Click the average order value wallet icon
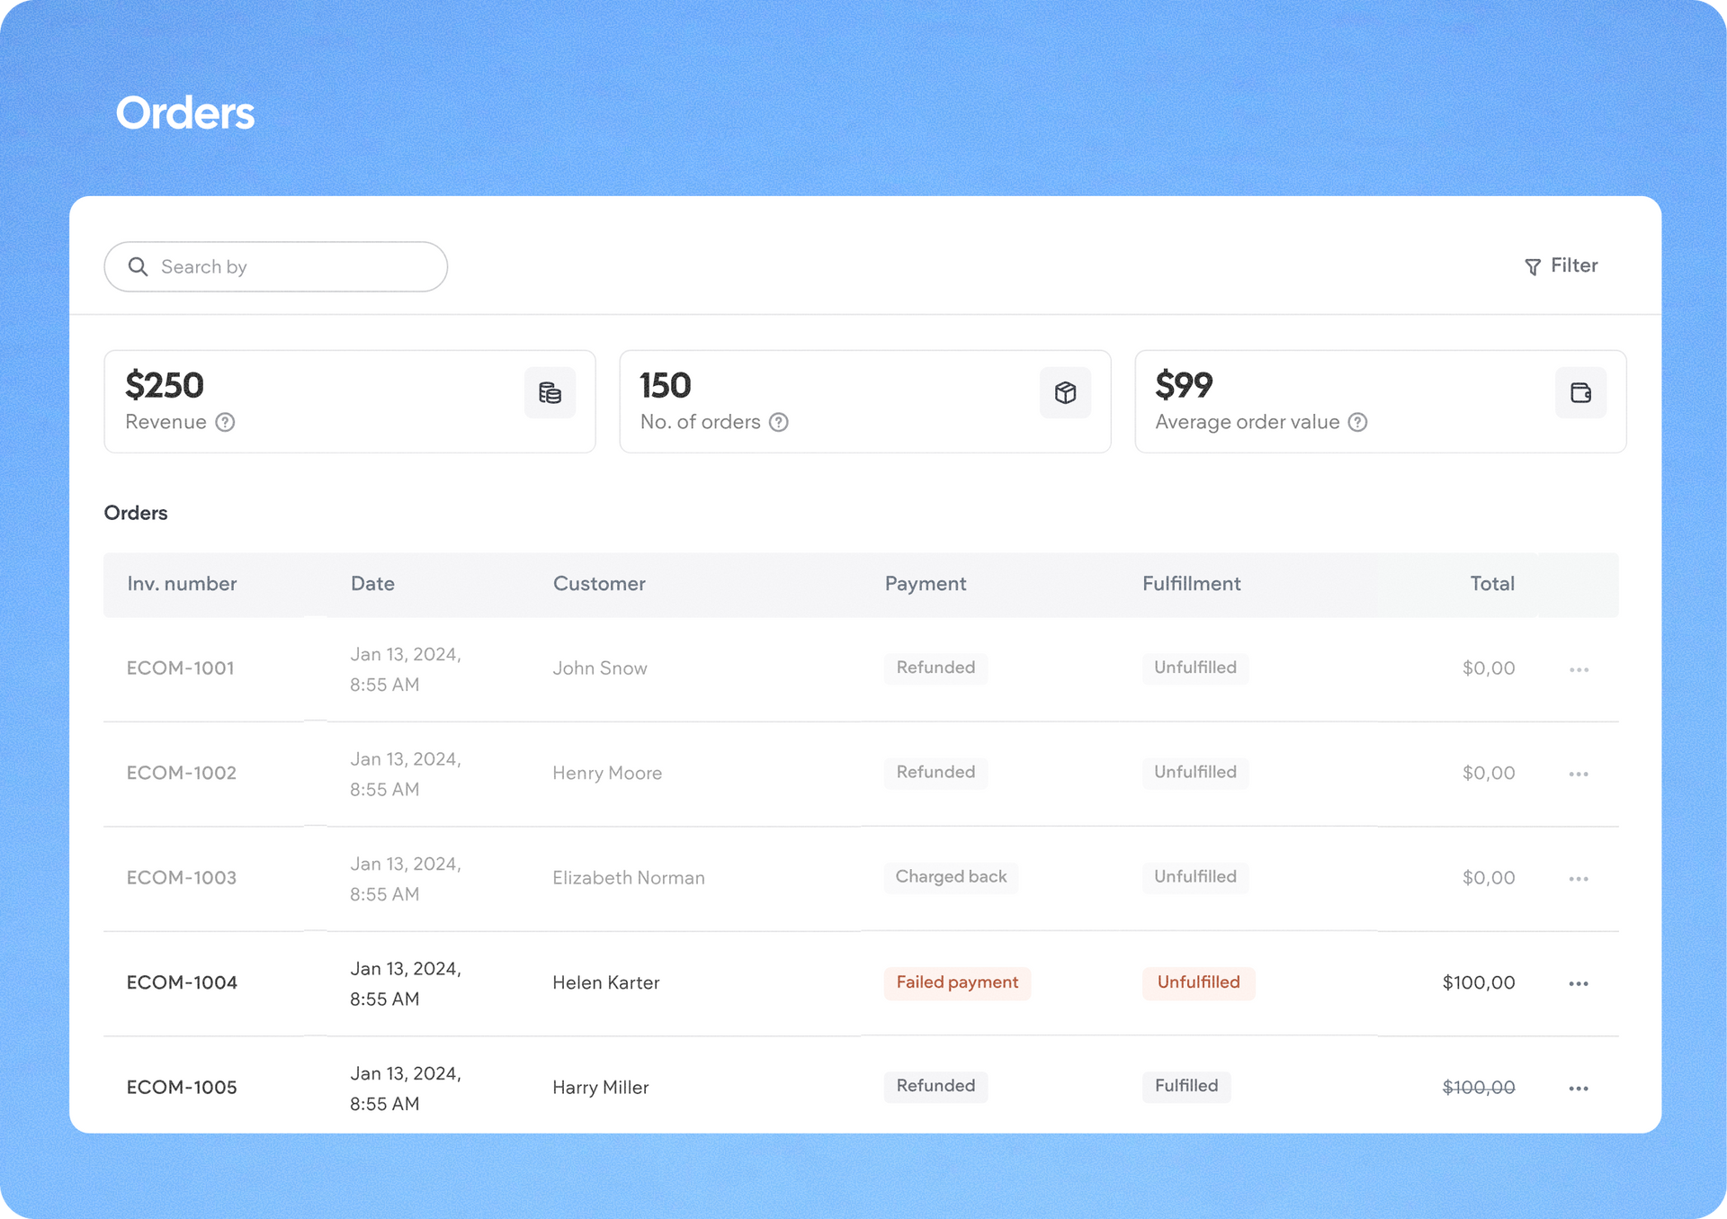The height and width of the screenshot is (1219, 1727). click(x=1580, y=392)
